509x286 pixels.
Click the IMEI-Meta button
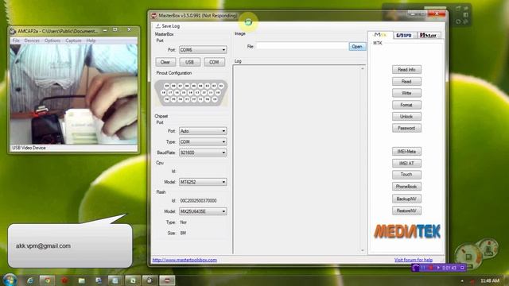(406, 152)
